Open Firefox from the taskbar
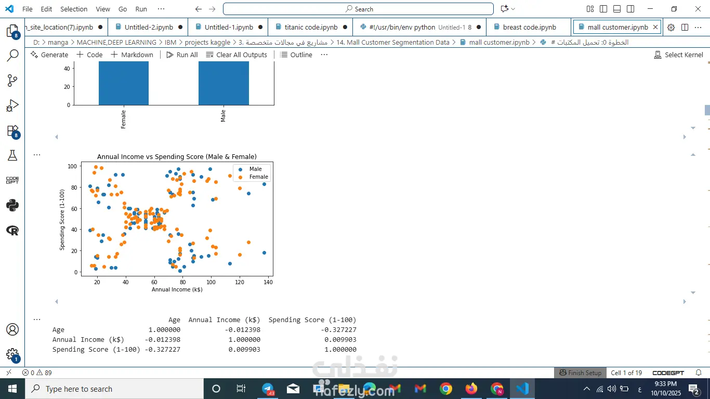Screen dimensions: 710x399 click(x=471, y=389)
